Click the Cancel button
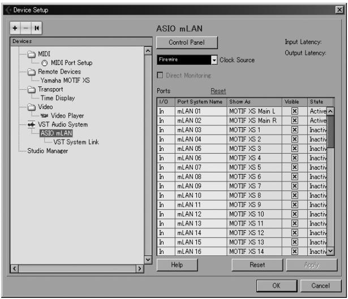The image size is (348, 299). (x=321, y=285)
